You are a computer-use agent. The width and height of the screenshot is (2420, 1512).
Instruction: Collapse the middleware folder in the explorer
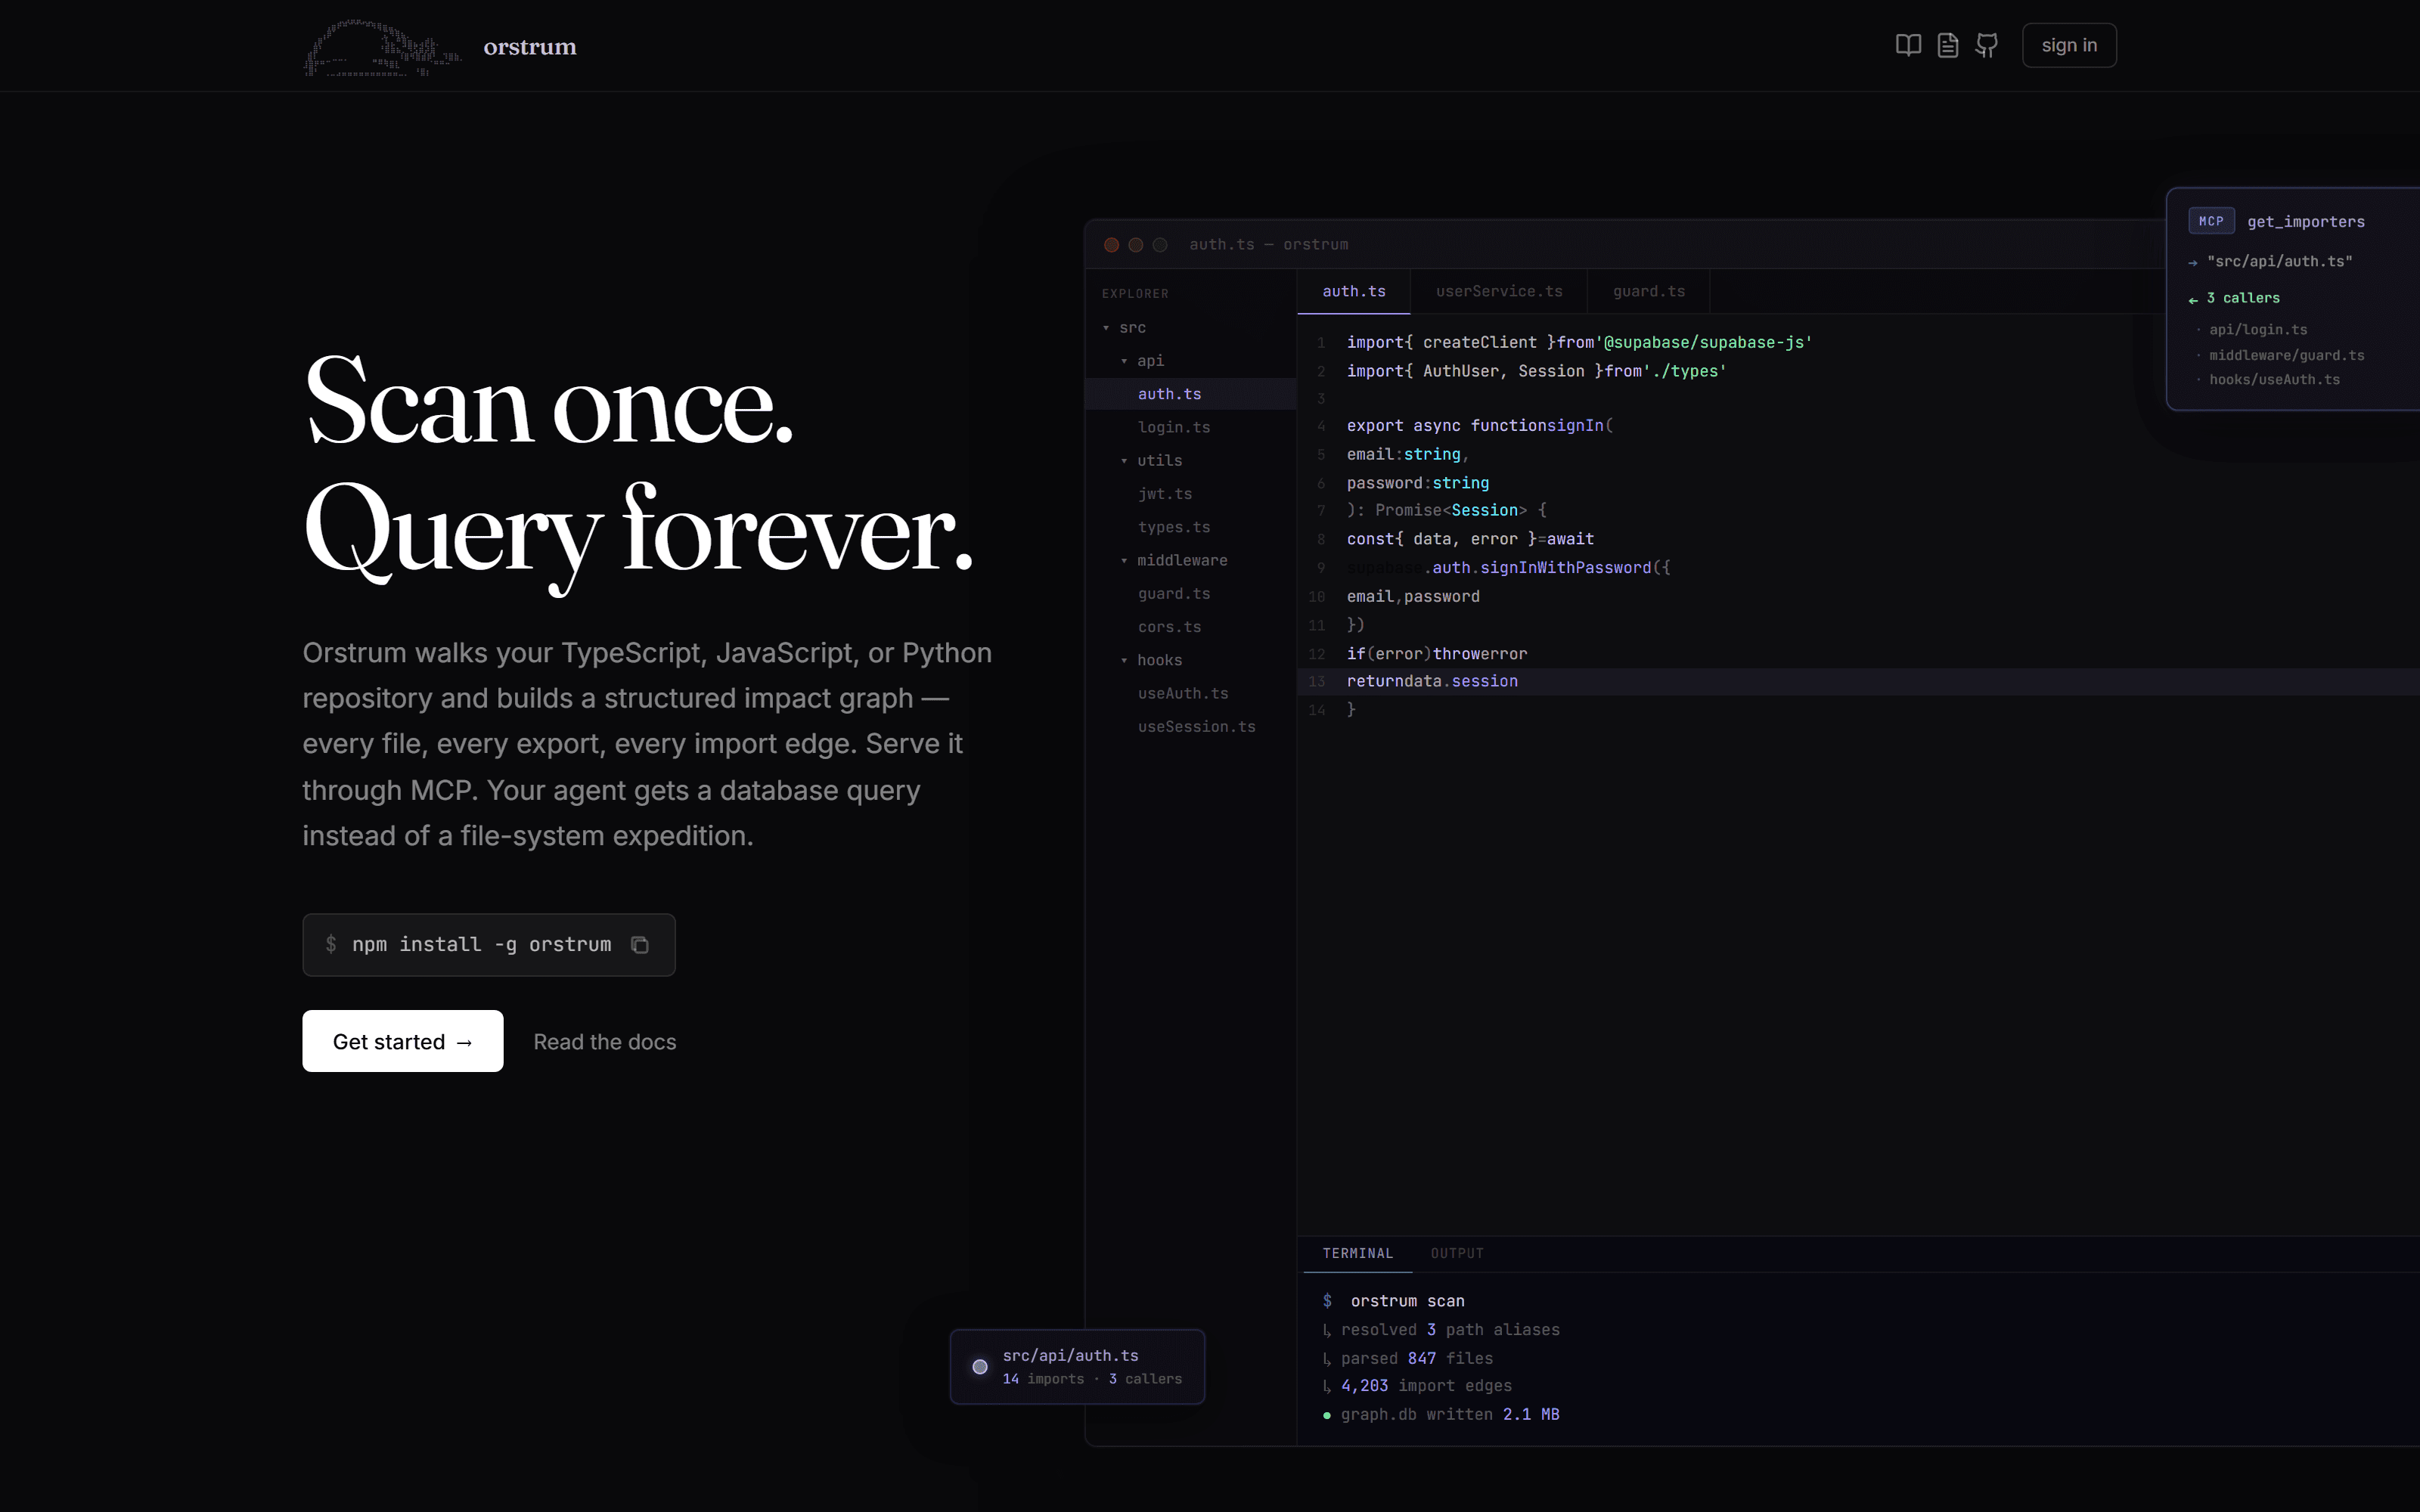tap(1124, 561)
